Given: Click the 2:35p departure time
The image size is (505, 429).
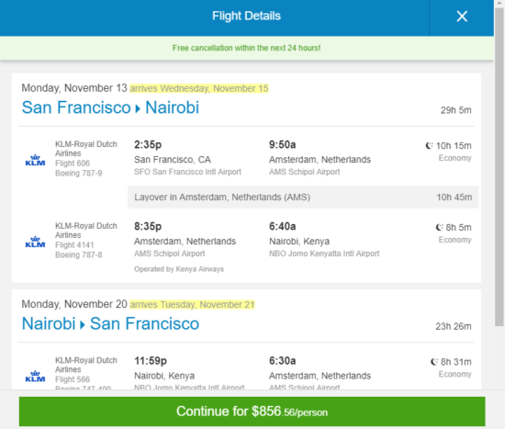Looking at the screenshot, I should 148,145.
